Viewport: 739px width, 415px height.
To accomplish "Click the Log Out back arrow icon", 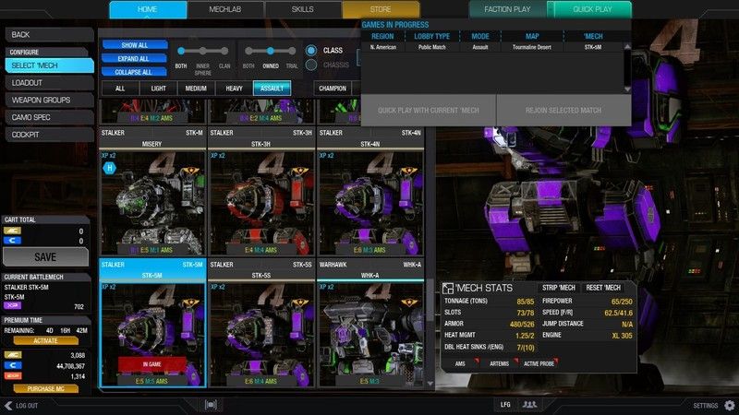I will 7,405.
